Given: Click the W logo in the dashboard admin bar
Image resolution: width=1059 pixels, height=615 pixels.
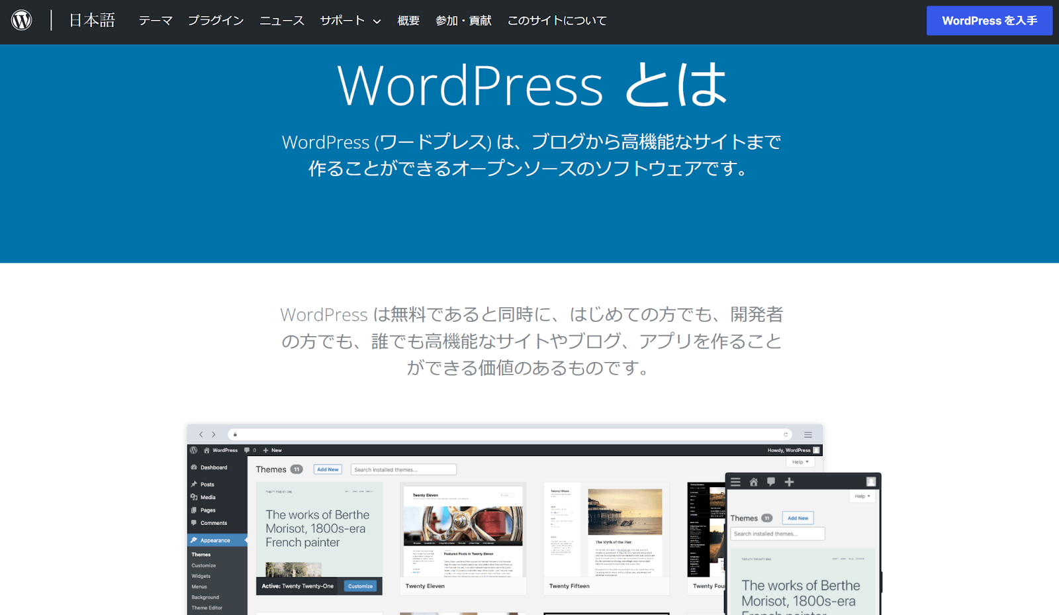Looking at the screenshot, I should (x=194, y=450).
